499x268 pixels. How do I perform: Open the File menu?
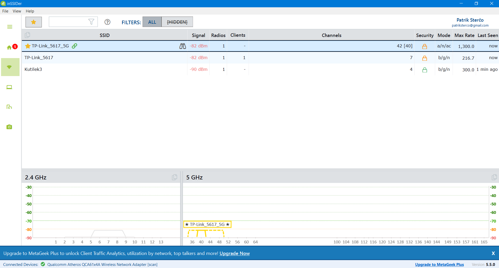click(5, 11)
